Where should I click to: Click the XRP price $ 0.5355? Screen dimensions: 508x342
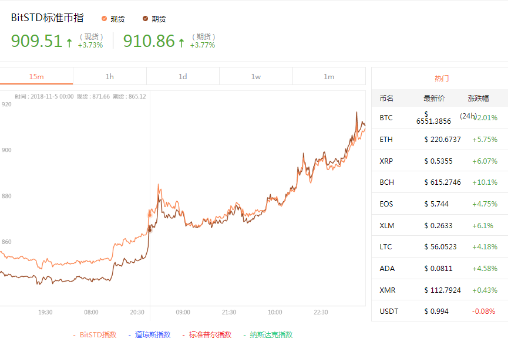pyautogui.click(x=438, y=161)
